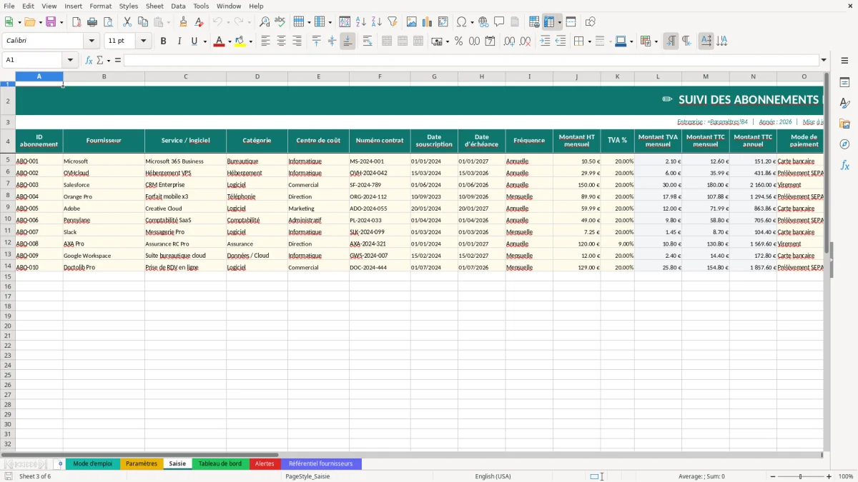Select row 10 header
858x482 pixels.
coord(8,220)
